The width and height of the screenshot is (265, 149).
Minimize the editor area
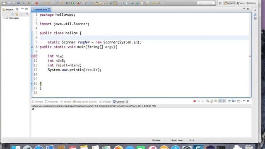pyautogui.click(x=244, y=9)
